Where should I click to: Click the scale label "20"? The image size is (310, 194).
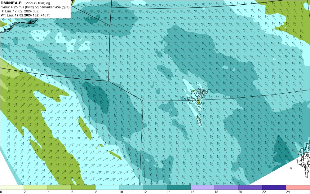(240, 192)
